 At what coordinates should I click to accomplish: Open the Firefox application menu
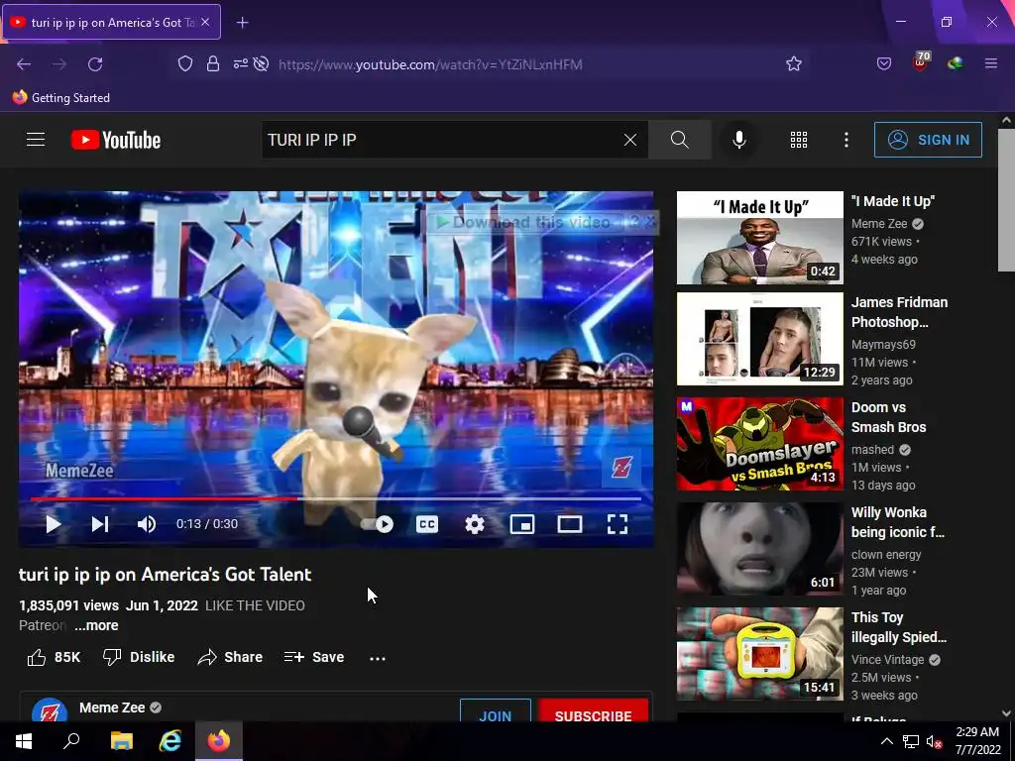990,64
